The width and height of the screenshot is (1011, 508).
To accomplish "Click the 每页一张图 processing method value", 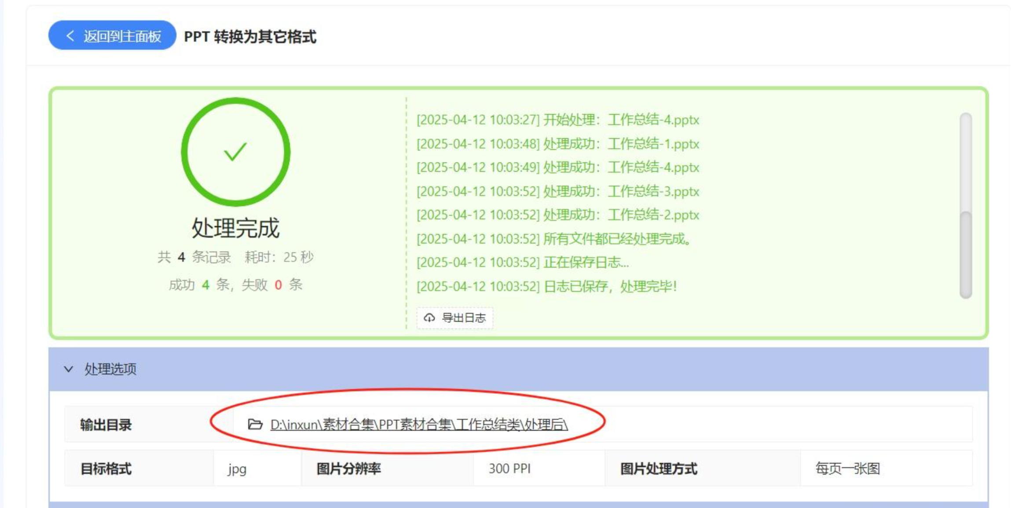I will coord(847,469).
